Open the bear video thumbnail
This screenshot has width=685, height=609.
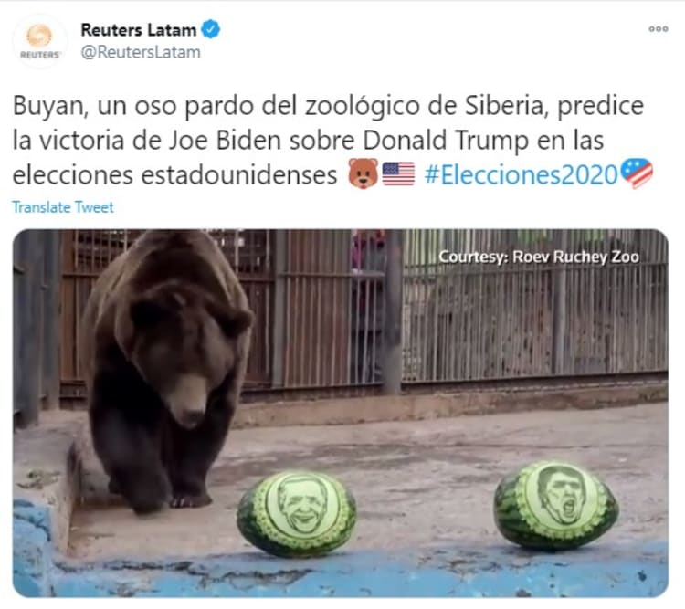tap(341, 413)
